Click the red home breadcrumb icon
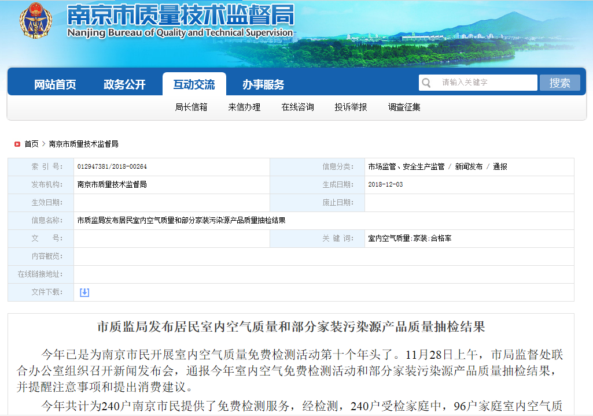This screenshot has height=416, width=593. (17, 144)
